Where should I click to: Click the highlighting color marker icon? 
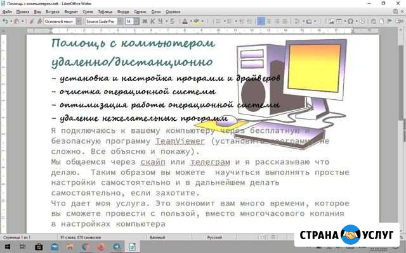tap(196, 21)
